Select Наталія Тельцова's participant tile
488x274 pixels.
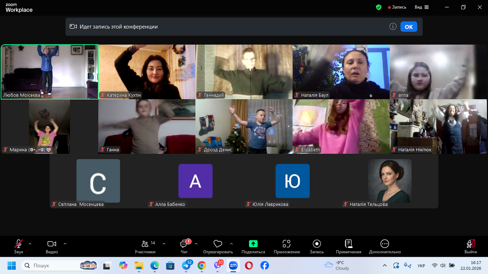click(x=389, y=182)
